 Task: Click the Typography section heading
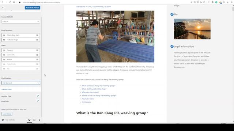(x=7, y=90)
